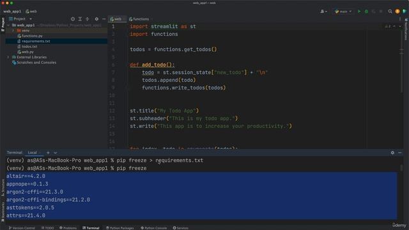Click Expand All icon in Project panel

click(80, 19)
